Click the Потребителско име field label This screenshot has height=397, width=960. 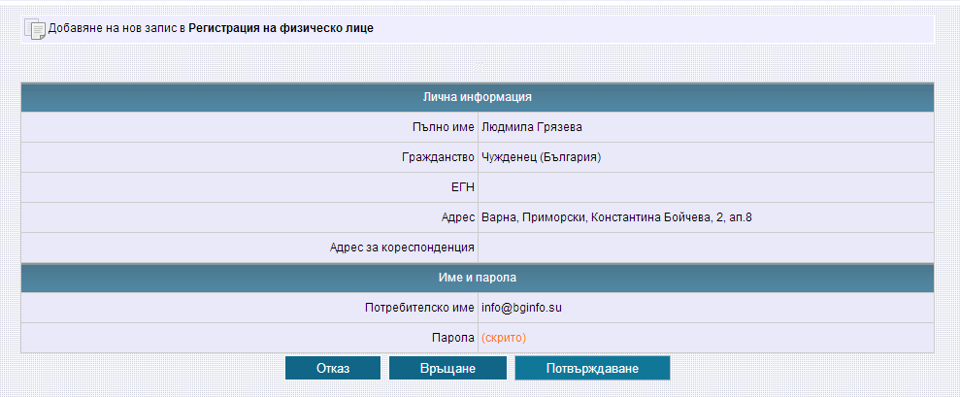click(x=419, y=308)
